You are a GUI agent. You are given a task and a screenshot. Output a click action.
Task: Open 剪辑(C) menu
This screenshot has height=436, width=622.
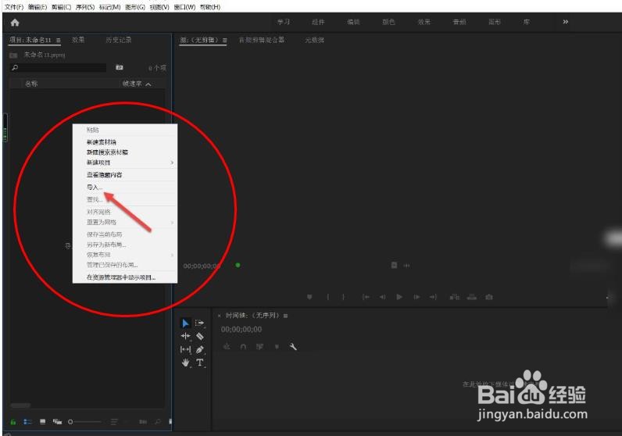coord(61,7)
